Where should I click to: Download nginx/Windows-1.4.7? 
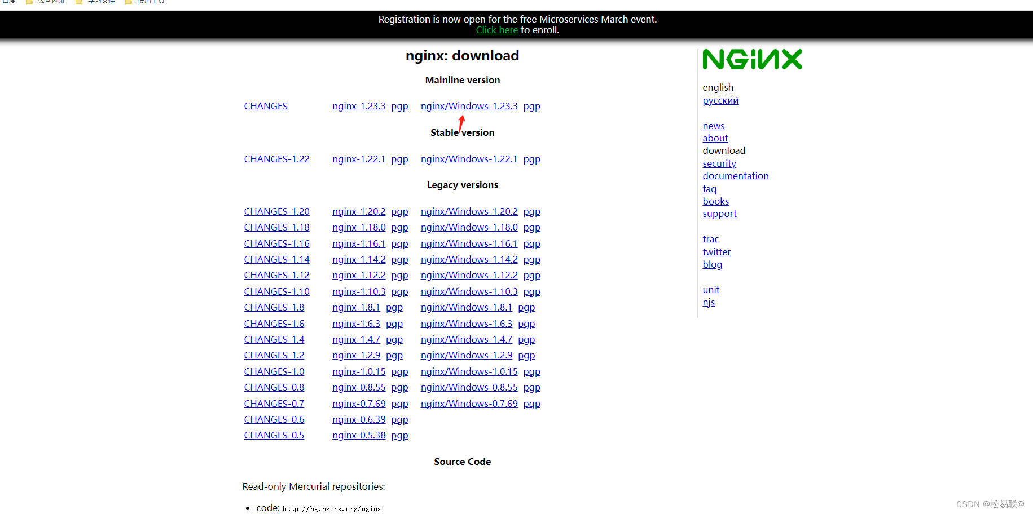pyautogui.click(x=466, y=339)
